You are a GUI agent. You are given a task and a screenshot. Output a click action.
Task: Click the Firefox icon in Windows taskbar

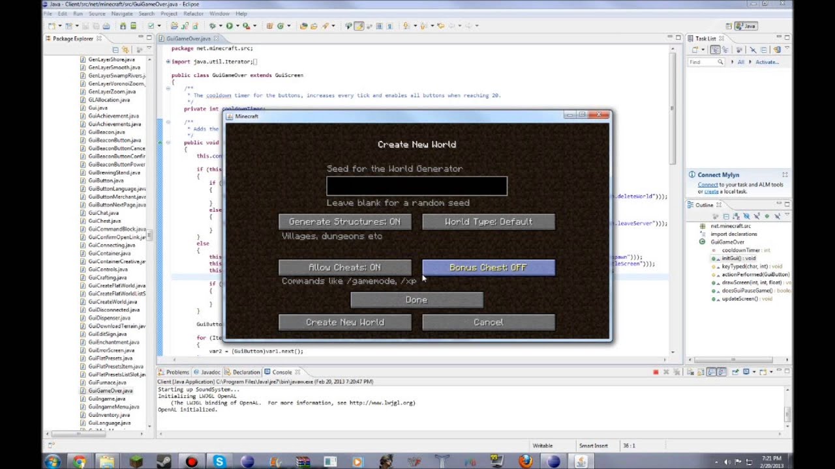pos(526,462)
